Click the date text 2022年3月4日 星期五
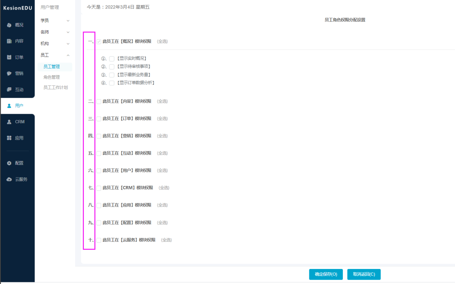 pyautogui.click(x=127, y=7)
